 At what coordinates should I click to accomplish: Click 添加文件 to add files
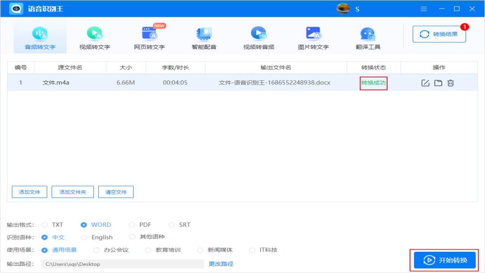[x=29, y=192]
